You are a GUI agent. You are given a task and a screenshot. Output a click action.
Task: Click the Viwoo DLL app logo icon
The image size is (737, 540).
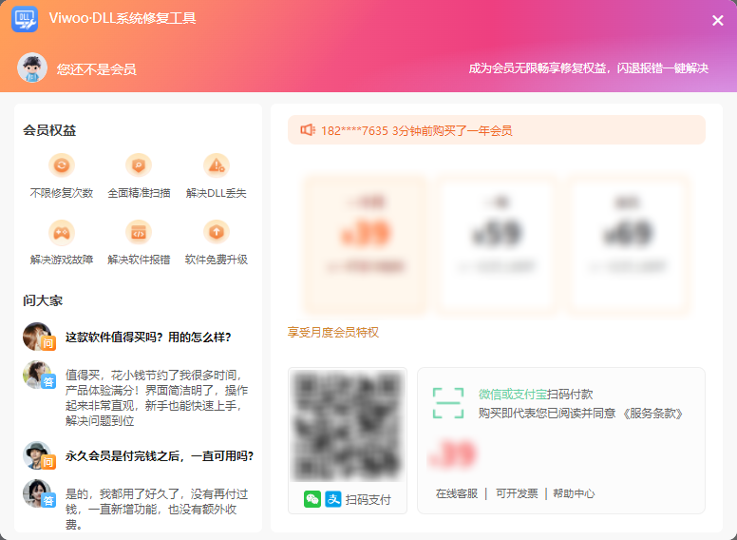pyautogui.click(x=25, y=19)
